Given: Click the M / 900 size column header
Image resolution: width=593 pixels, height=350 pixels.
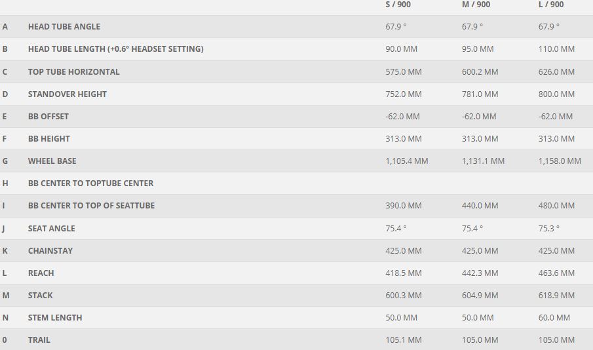Looking at the screenshot, I should point(476,5).
